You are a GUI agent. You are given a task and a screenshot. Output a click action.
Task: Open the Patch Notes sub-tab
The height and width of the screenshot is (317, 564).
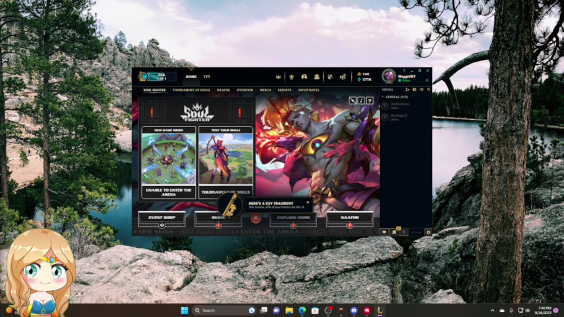[x=308, y=90]
